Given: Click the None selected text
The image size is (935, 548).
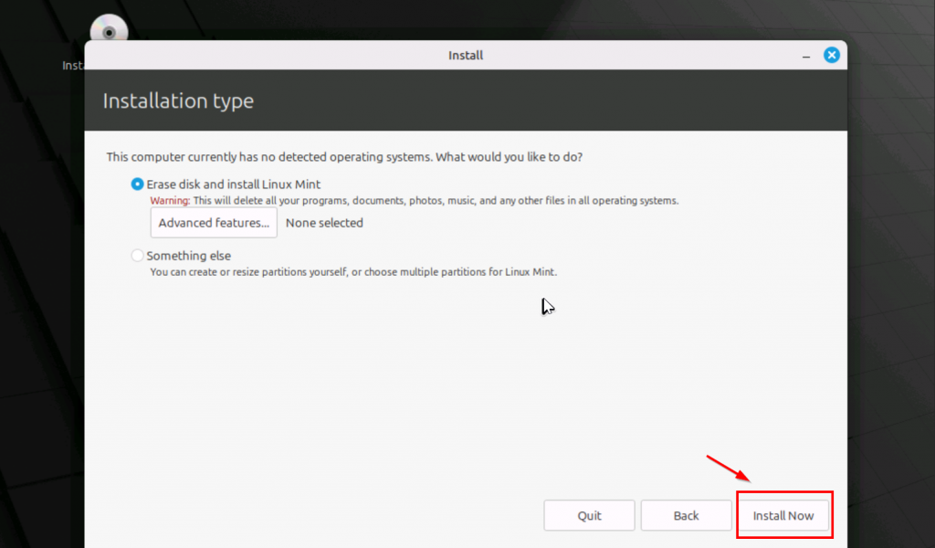Looking at the screenshot, I should point(324,223).
